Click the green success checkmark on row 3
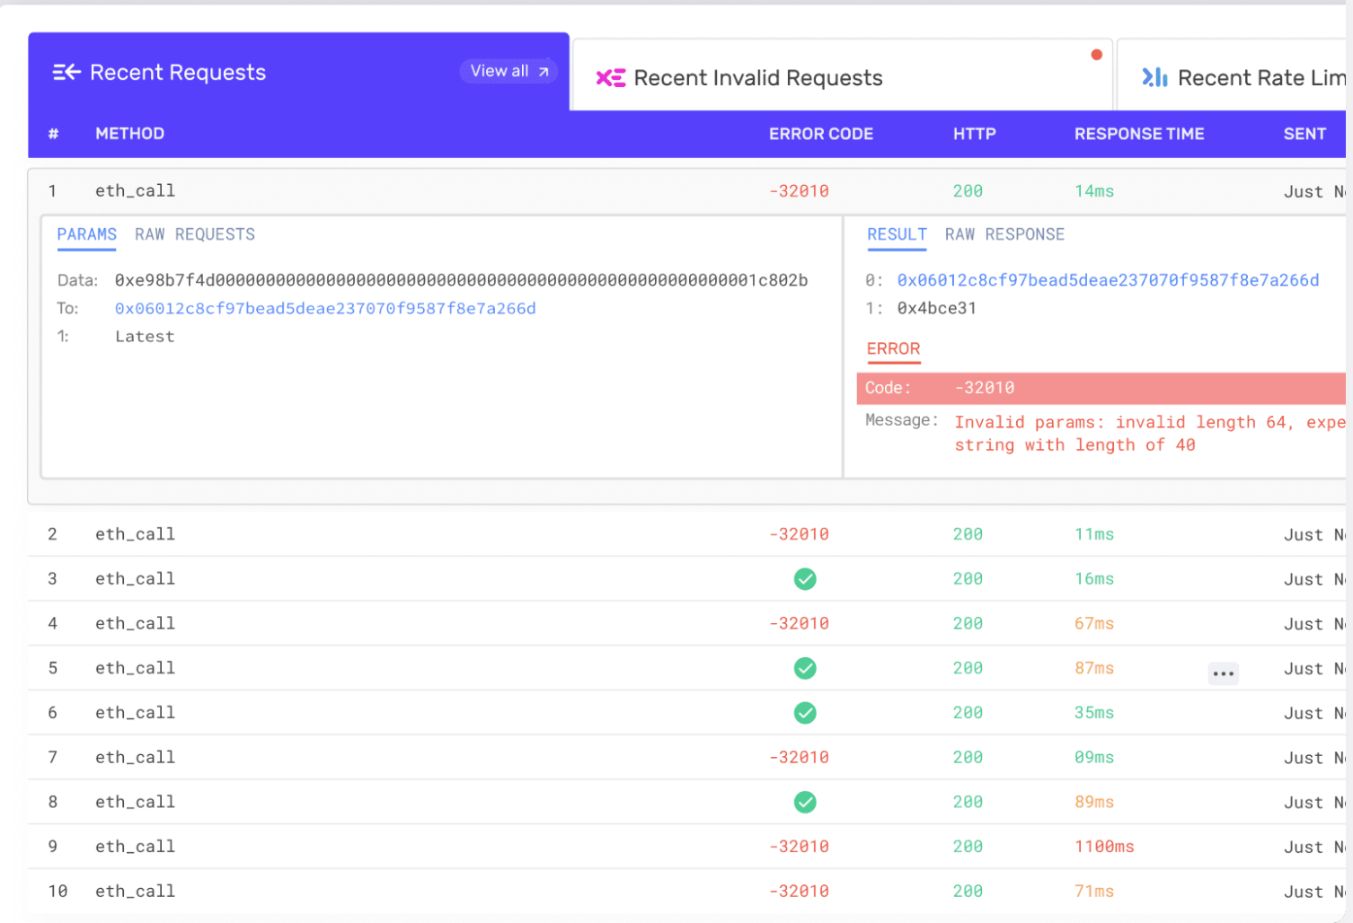1353x923 pixels. (805, 579)
